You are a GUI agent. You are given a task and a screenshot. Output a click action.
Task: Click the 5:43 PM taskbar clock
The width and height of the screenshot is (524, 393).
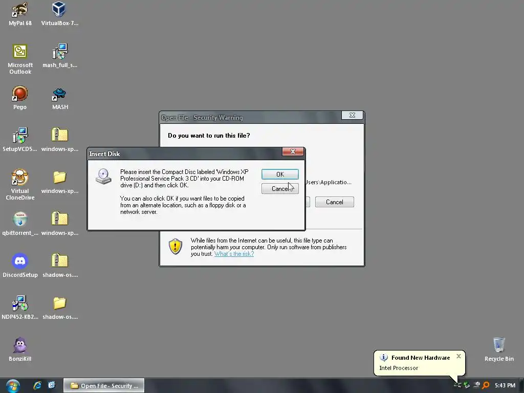[x=505, y=385]
